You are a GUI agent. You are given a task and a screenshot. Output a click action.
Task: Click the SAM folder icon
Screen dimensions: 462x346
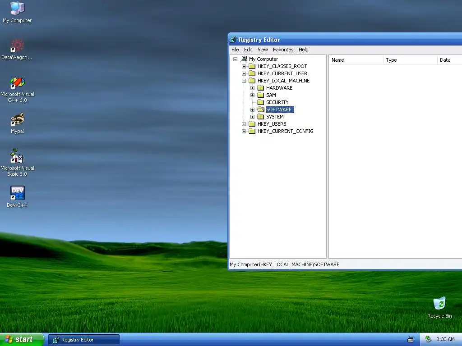click(260, 95)
